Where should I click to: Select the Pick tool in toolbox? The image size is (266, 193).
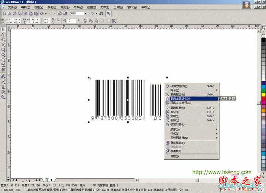3,30
